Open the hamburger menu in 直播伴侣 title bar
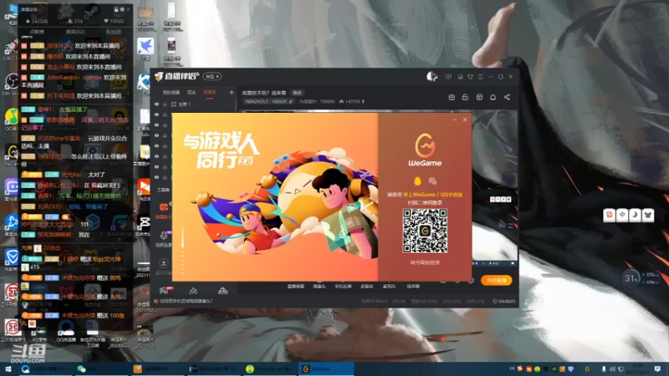Viewport: 669px width, 376px height. (x=480, y=77)
